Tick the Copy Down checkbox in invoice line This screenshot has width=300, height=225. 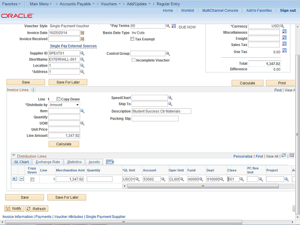pyautogui.click(x=58, y=99)
